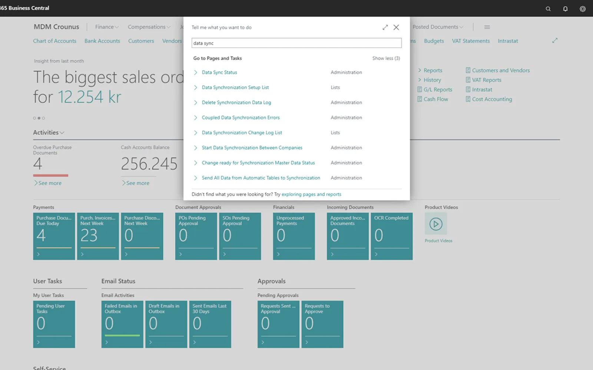Image resolution: width=593 pixels, height=370 pixels.
Task: Open Purch. Invoices Next Week tile
Action: [98, 236]
